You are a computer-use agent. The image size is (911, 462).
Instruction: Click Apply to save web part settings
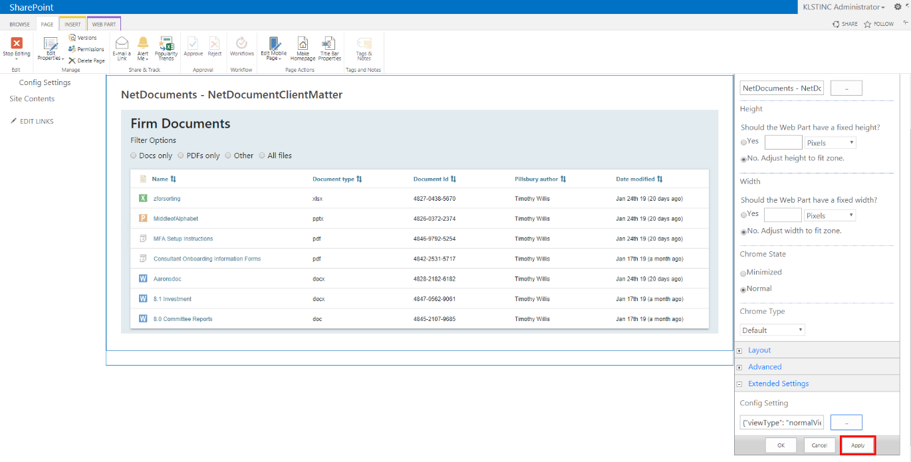(858, 445)
